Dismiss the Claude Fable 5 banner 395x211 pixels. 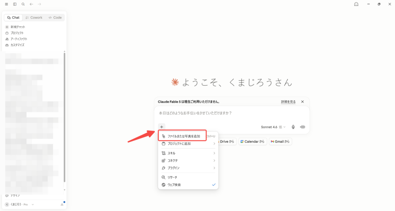(302, 102)
